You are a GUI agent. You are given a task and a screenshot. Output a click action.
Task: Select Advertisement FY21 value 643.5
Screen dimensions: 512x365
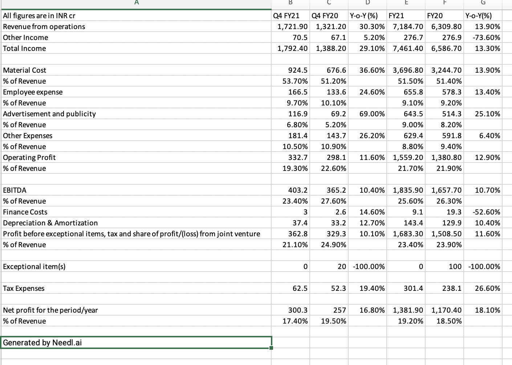(406, 114)
